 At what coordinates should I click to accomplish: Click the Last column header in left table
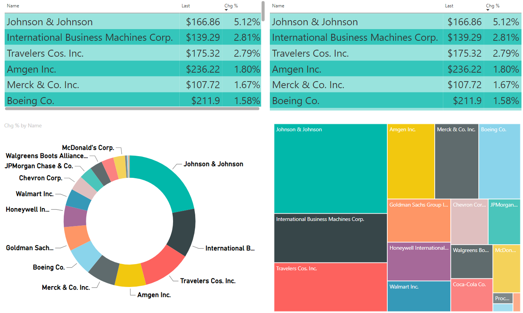pyautogui.click(x=186, y=6)
